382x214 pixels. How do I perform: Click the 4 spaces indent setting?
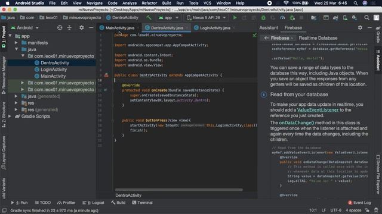tap(353, 210)
